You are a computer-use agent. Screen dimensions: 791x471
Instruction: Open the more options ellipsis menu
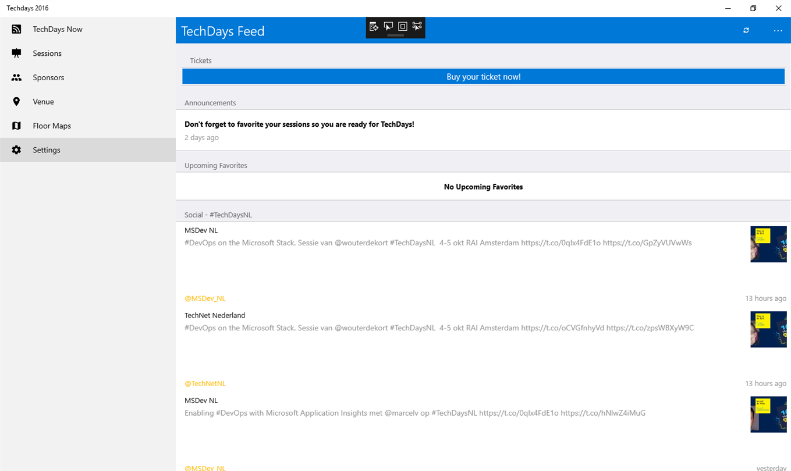coord(778,30)
